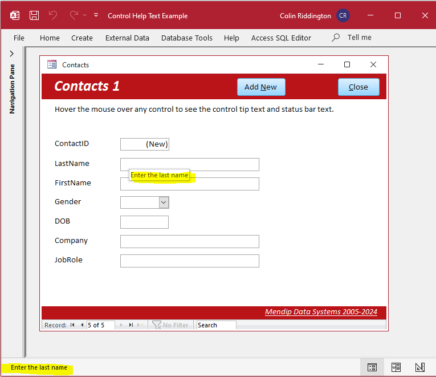Click into the Company text box
The image size is (436, 377).
pos(190,241)
